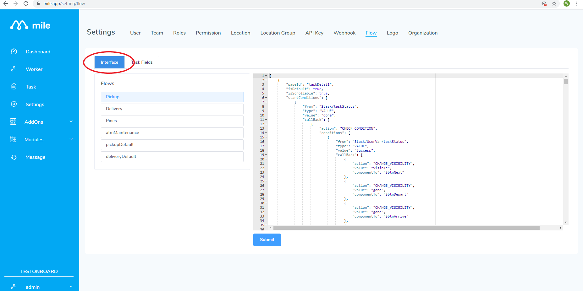Viewport: 583px width, 291px height.
Task: Click the Dashboard gauge icon
Action: pyautogui.click(x=14, y=51)
